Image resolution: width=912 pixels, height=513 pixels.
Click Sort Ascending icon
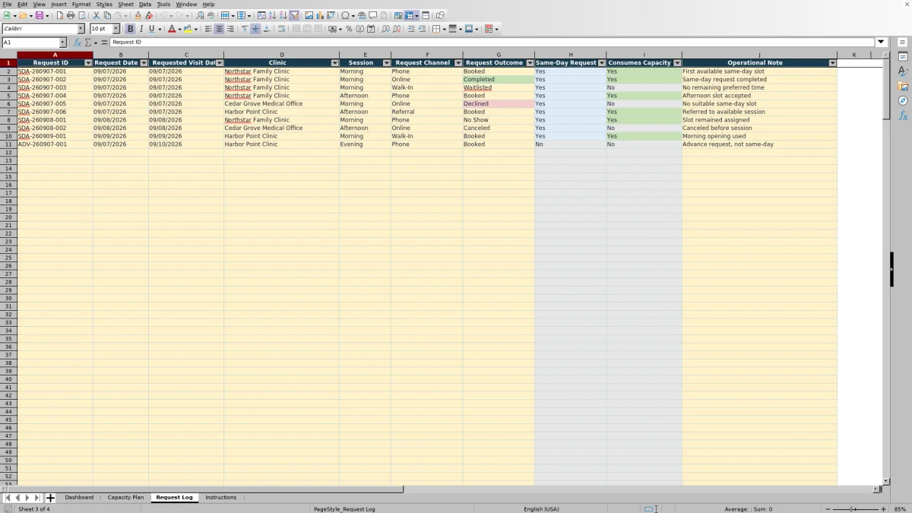click(272, 15)
